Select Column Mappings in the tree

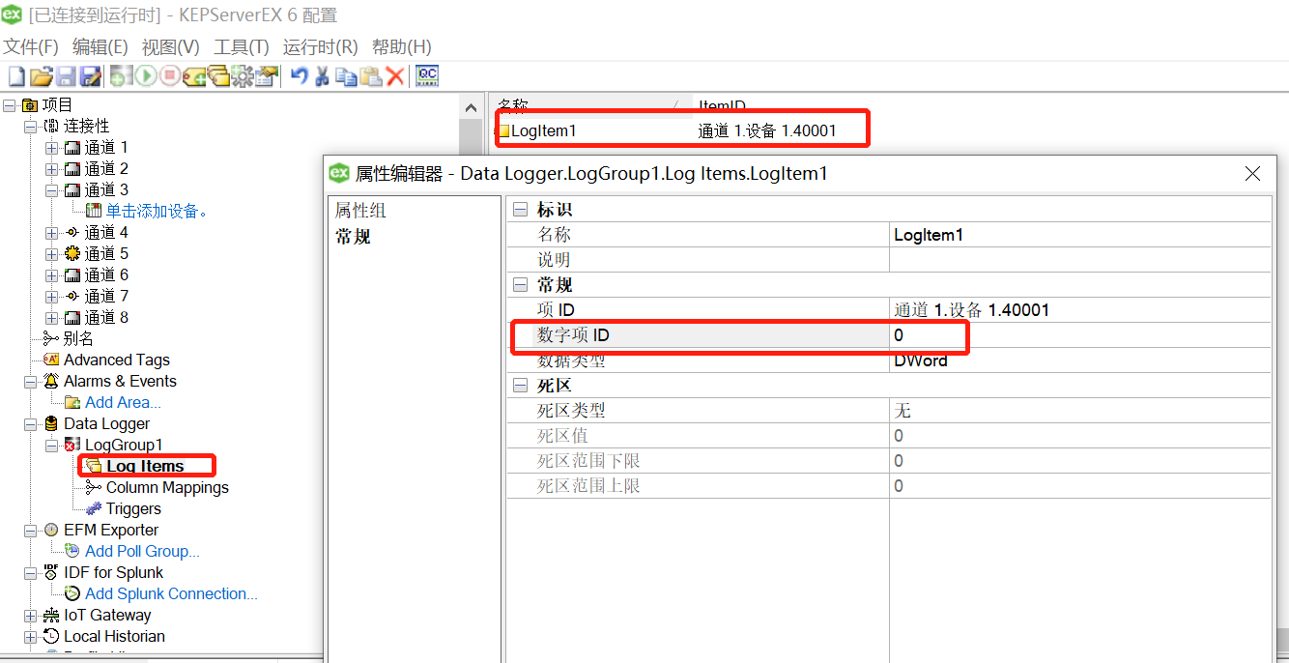(167, 487)
